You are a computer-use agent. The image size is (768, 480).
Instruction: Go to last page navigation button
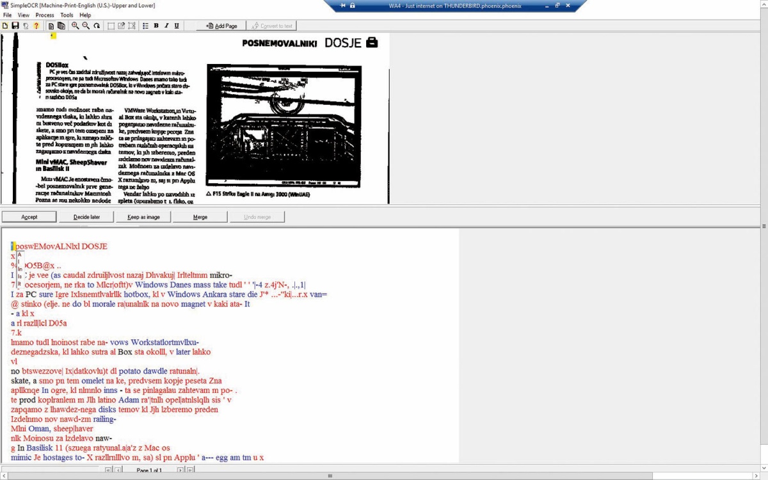coord(190,470)
